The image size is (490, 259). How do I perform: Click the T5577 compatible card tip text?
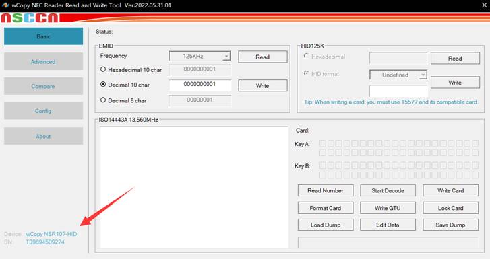pyautogui.click(x=391, y=102)
